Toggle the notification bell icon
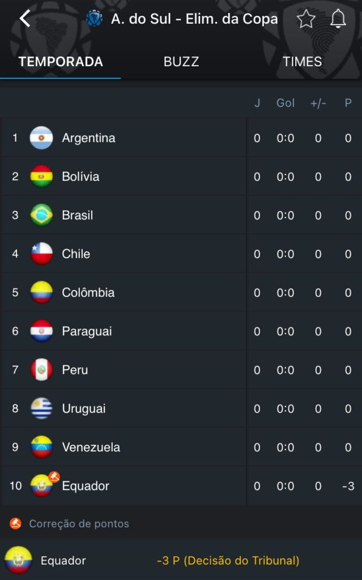 [338, 19]
